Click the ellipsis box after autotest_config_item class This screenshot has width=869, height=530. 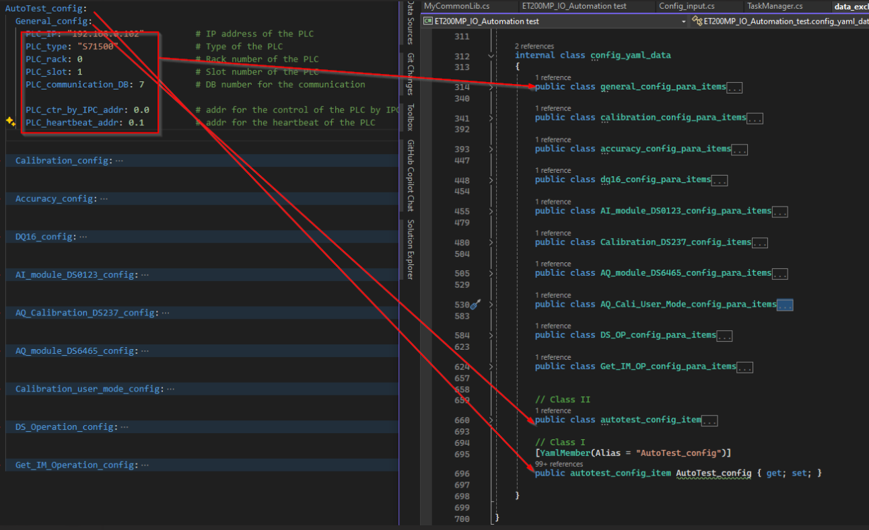point(709,420)
